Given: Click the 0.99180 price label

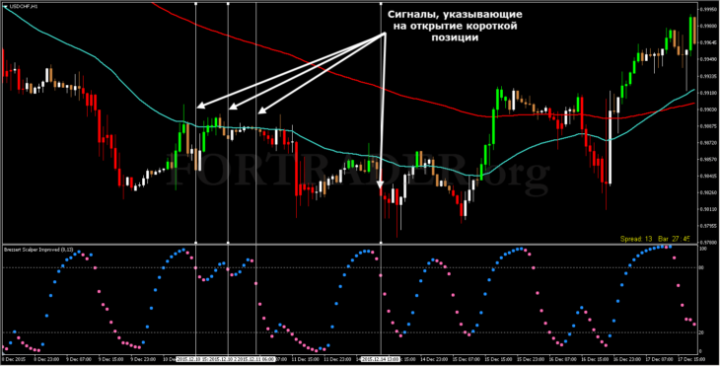Looking at the screenshot, I should pyautogui.click(x=707, y=93).
